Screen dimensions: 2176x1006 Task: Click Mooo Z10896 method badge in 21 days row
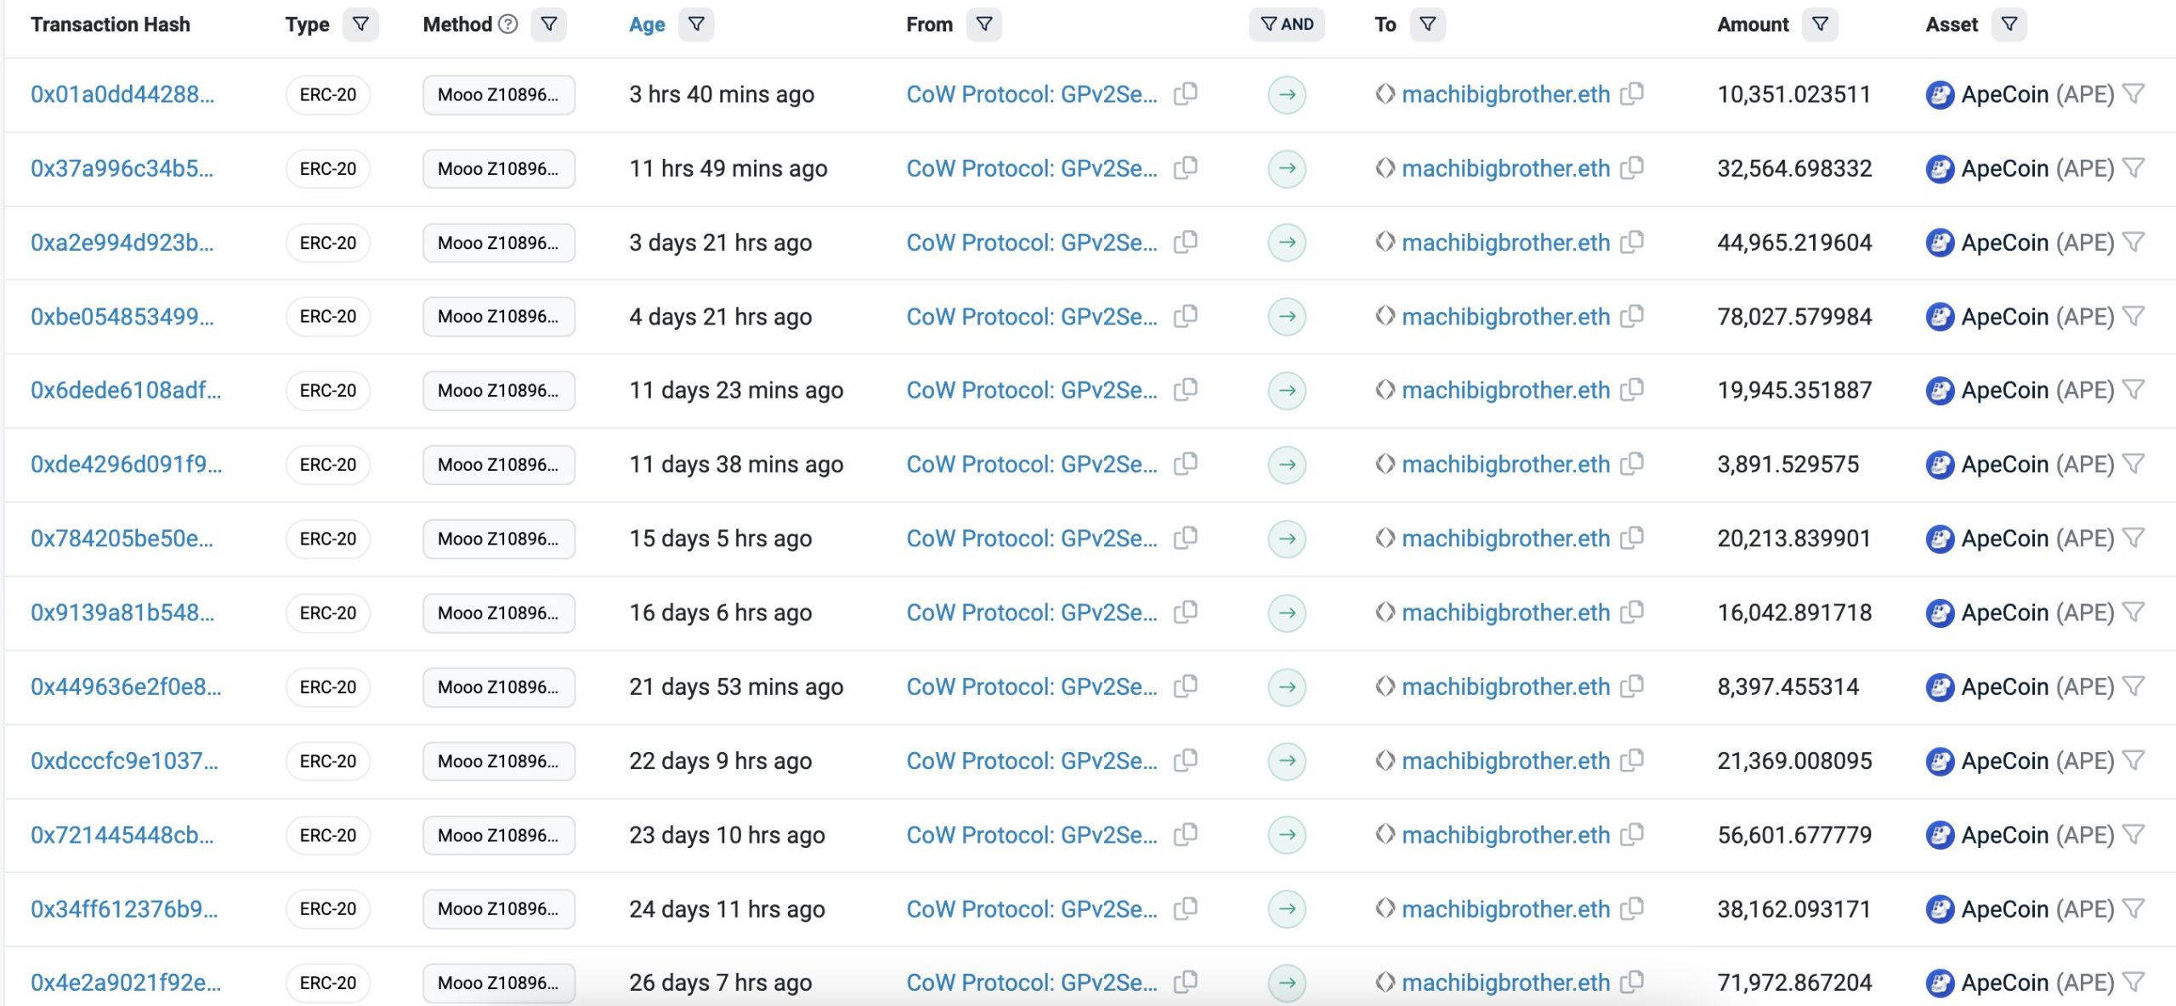pos(498,687)
